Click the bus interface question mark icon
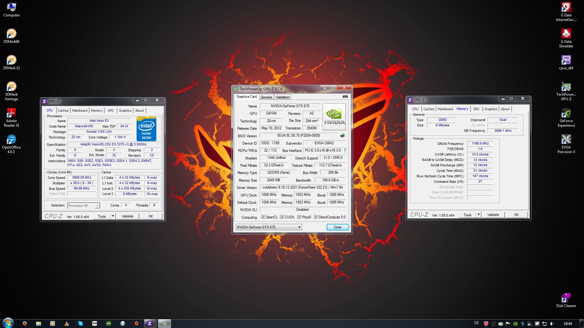The height and width of the screenshot is (328, 584). coord(345,150)
